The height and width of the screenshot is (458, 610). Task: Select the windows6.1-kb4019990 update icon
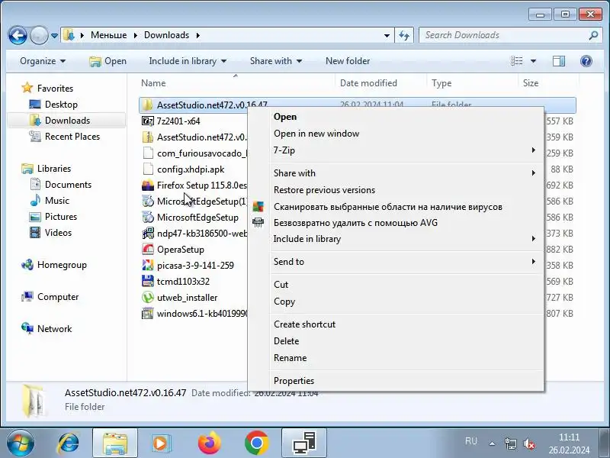point(147,314)
